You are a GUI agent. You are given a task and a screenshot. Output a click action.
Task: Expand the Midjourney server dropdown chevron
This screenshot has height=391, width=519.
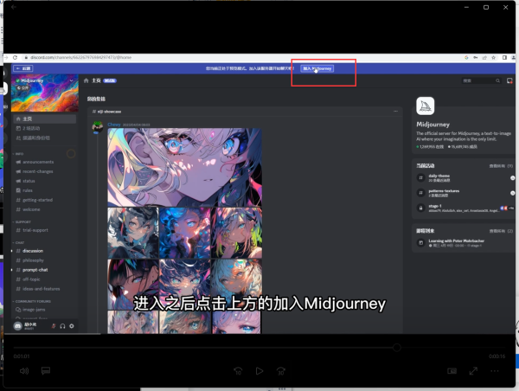point(71,80)
